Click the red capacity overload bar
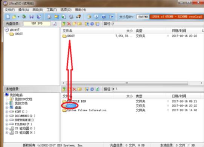204x147 pixels. coord(177,17)
